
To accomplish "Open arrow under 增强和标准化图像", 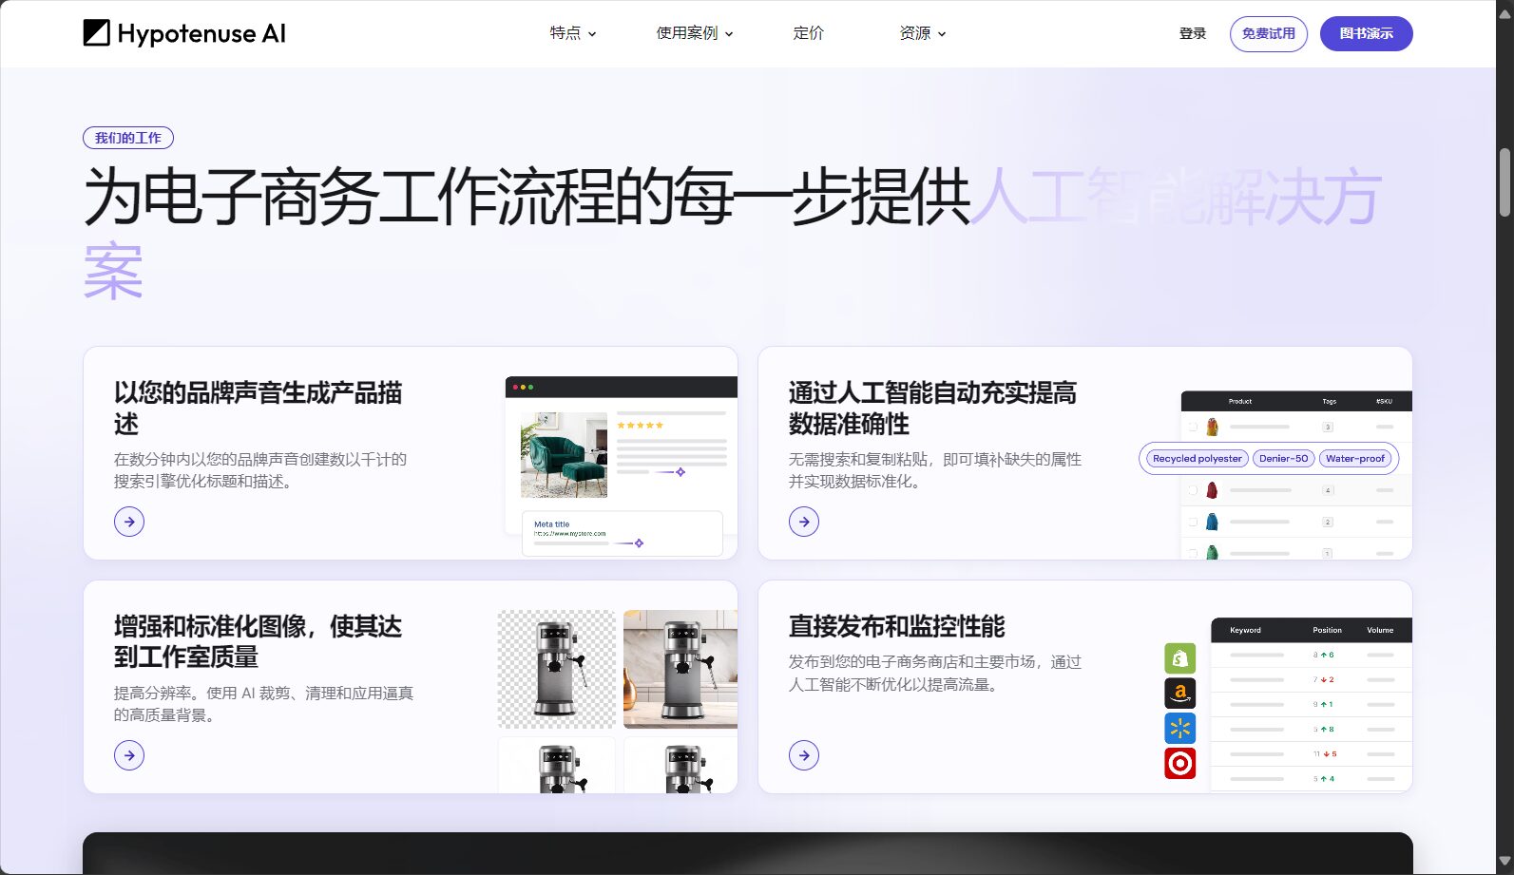I will 129,755.
